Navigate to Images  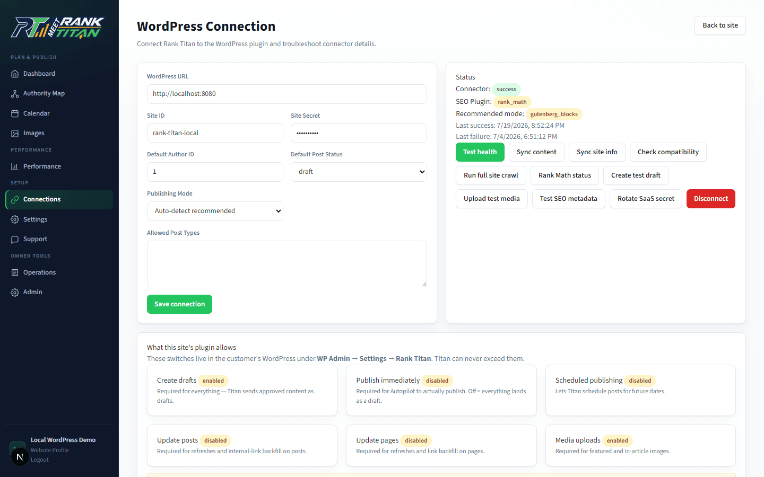[59, 133]
